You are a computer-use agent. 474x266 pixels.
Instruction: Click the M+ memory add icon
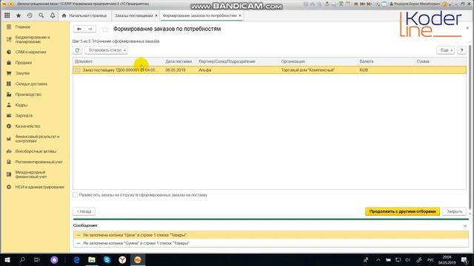362,4
